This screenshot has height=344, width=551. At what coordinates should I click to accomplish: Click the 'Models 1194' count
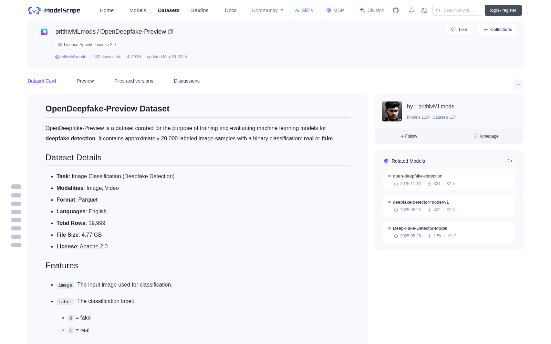(419, 117)
